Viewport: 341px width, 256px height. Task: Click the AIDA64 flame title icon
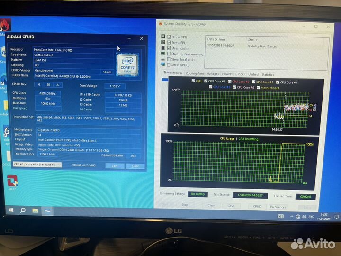pos(161,23)
